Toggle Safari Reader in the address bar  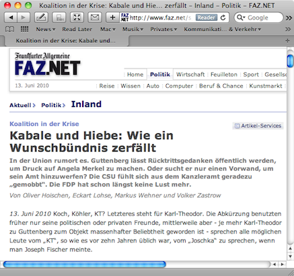point(207,18)
